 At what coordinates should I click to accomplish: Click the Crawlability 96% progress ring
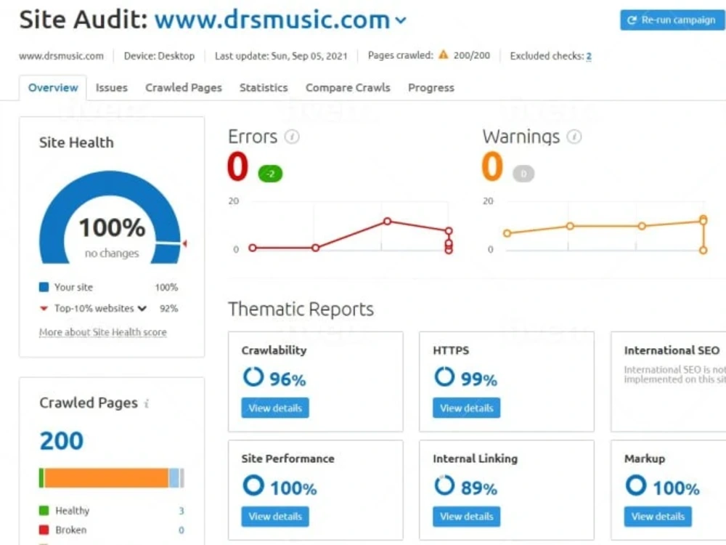pyautogui.click(x=253, y=376)
